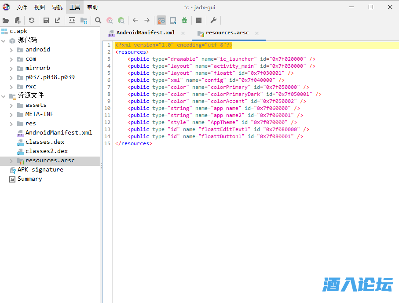The height and width of the screenshot is (303, 399).
Task: Click the text search magnifier icon
Action: click(98, 20)
